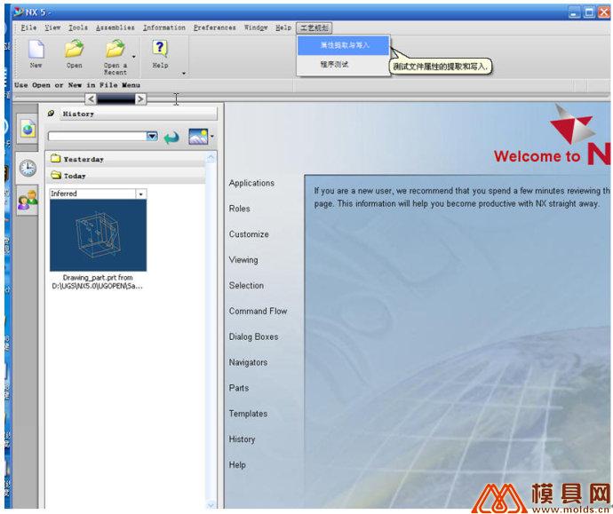The image size is (613, 514).
Task: Open the Help menu in menu bar
Action: pyautogui.click(x=283, y=28)
